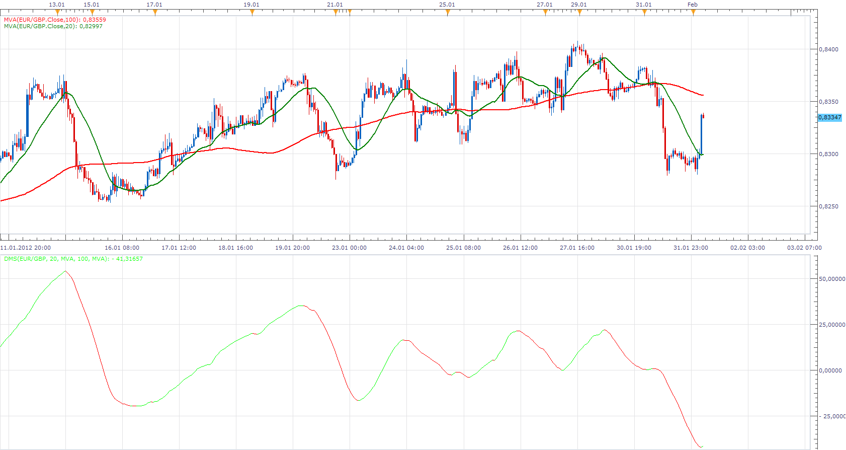Image resolution: width=846 pixels, height=450 pixels.
Task: Click the 50,00000 oscillator scale label
Action: 832,279
